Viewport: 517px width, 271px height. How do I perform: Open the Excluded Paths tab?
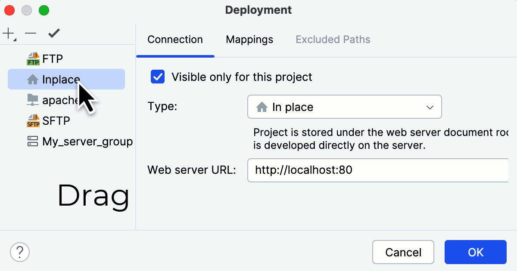coord(333,40)
